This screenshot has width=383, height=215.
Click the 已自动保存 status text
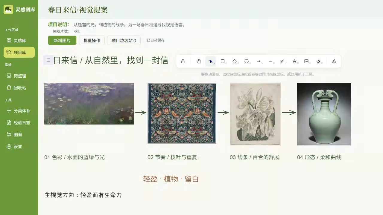click(x=156, y=40)
